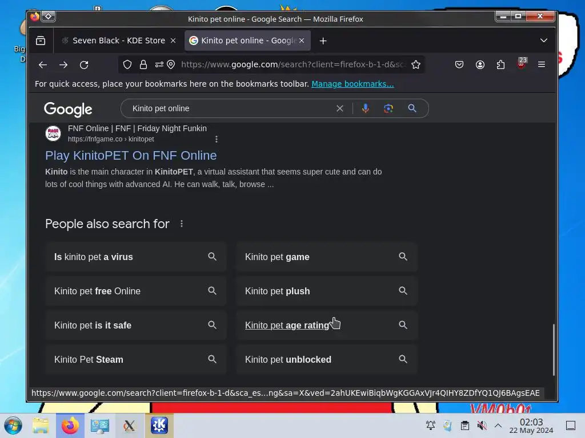Open the X application in taskbar
Viewport: 585px width, 438px height.
click(x=129, y=425)
